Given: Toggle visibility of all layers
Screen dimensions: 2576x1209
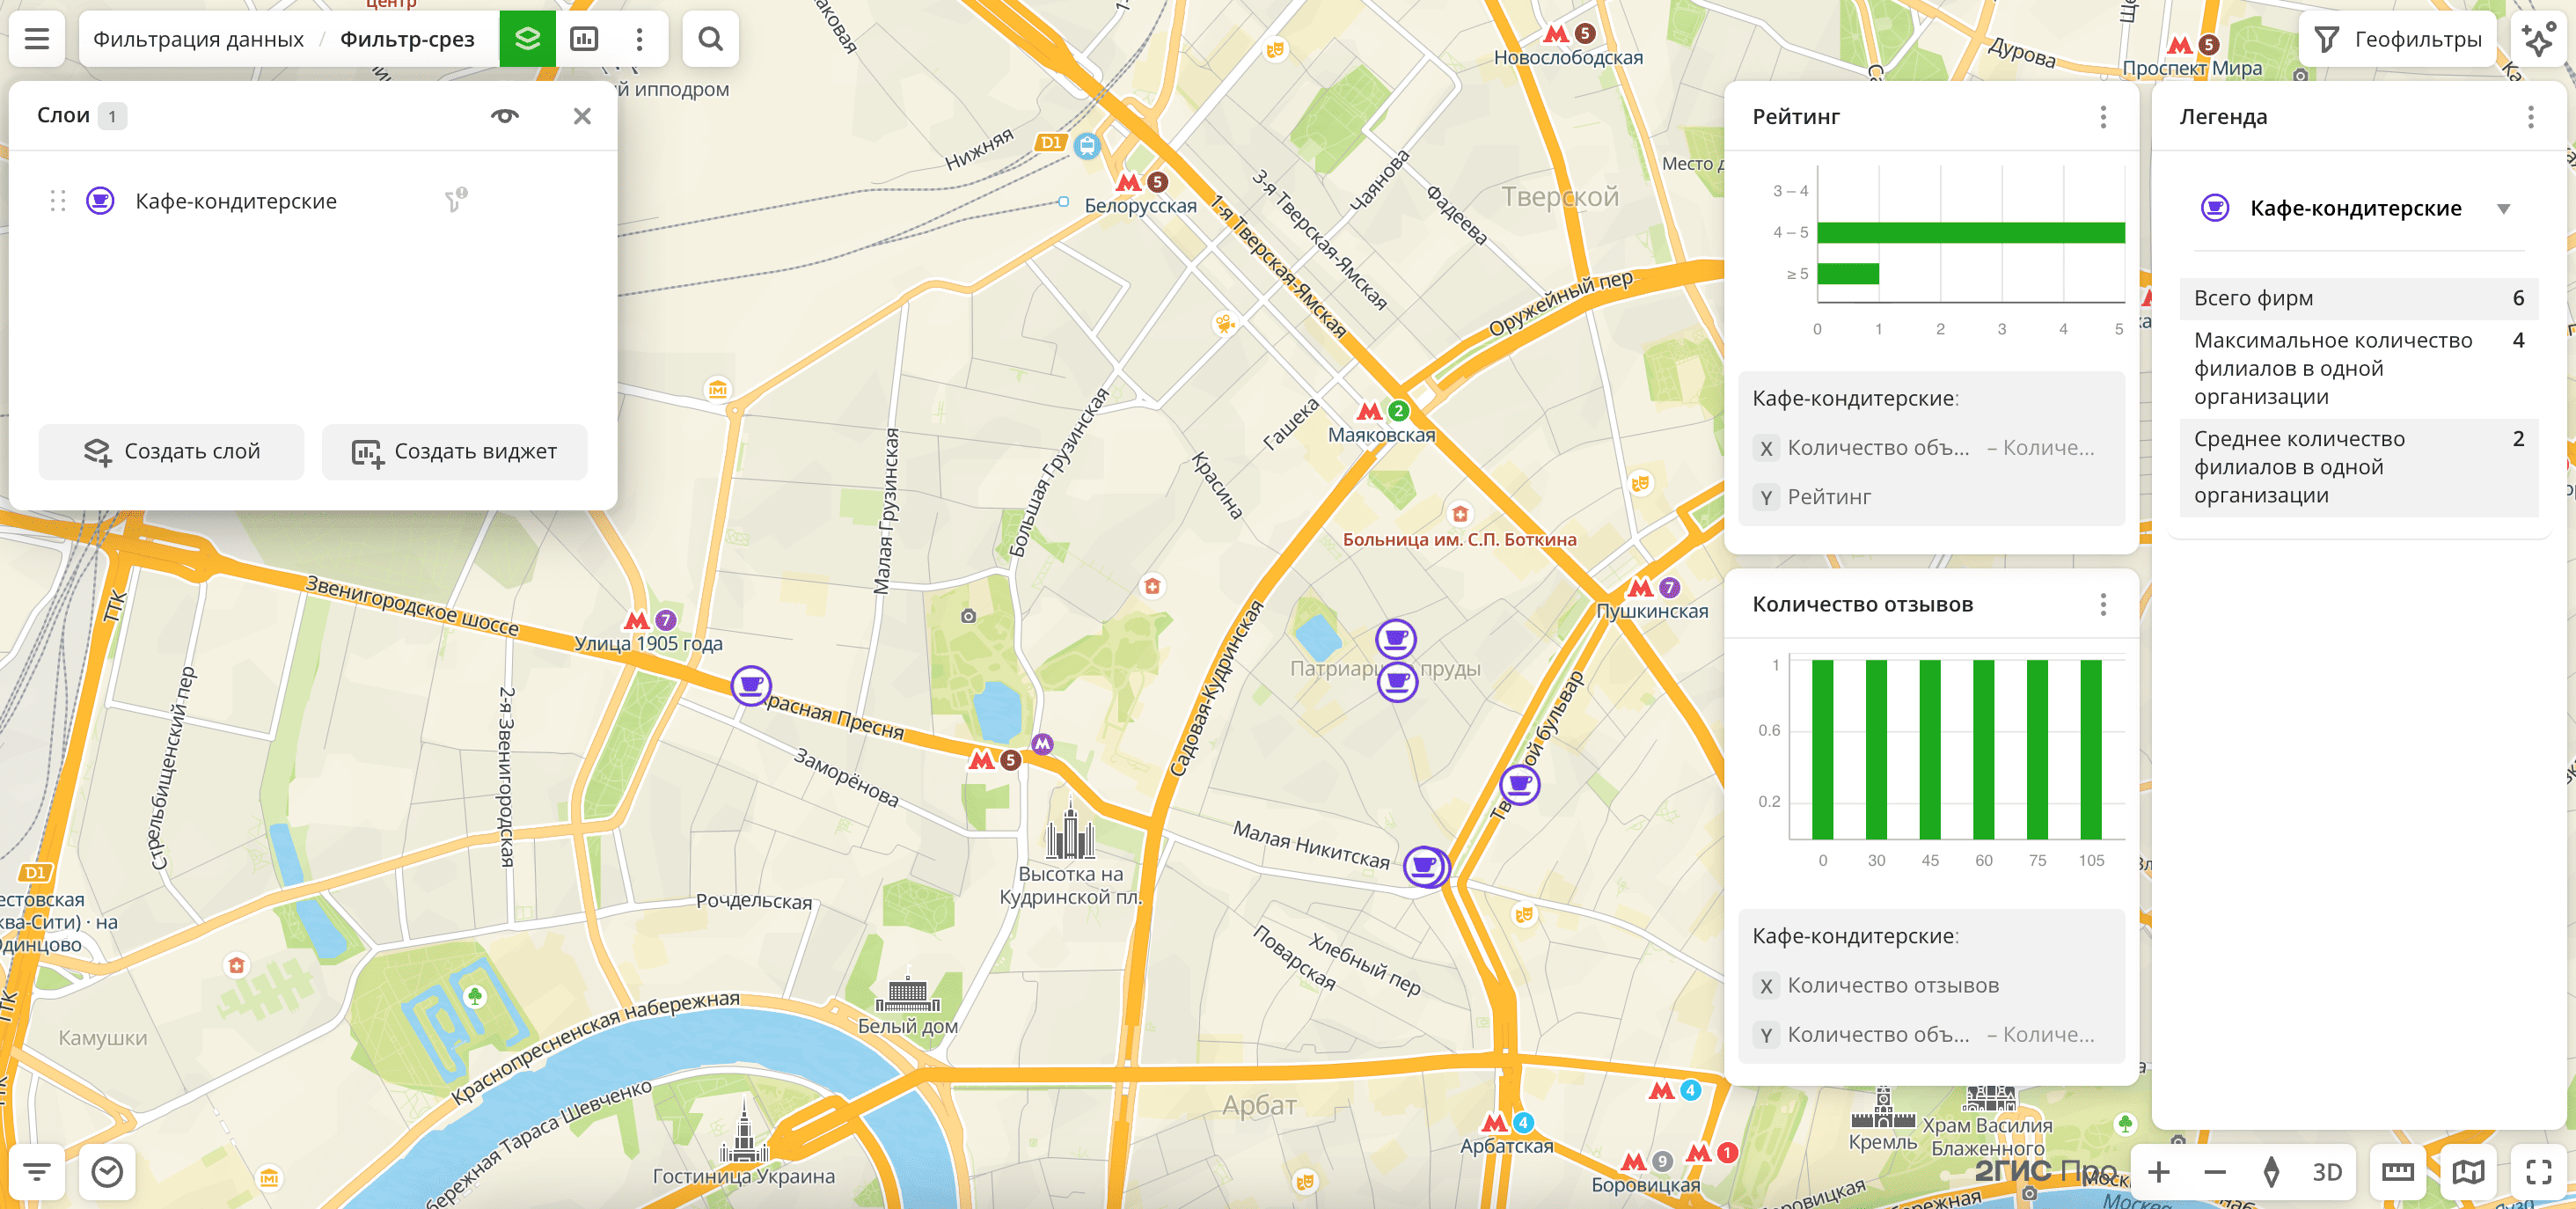Looking at the screenshot, I should pyautogui.click(x=504, y=116).
